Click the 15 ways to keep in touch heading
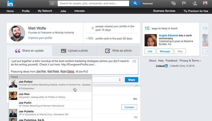Viewport: 212px width, 121px height. coord(161,29)
